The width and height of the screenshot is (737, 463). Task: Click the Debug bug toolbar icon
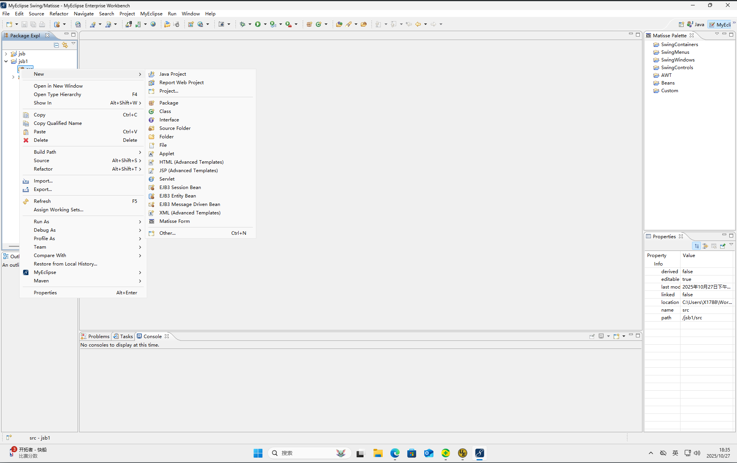click(242, 24)
